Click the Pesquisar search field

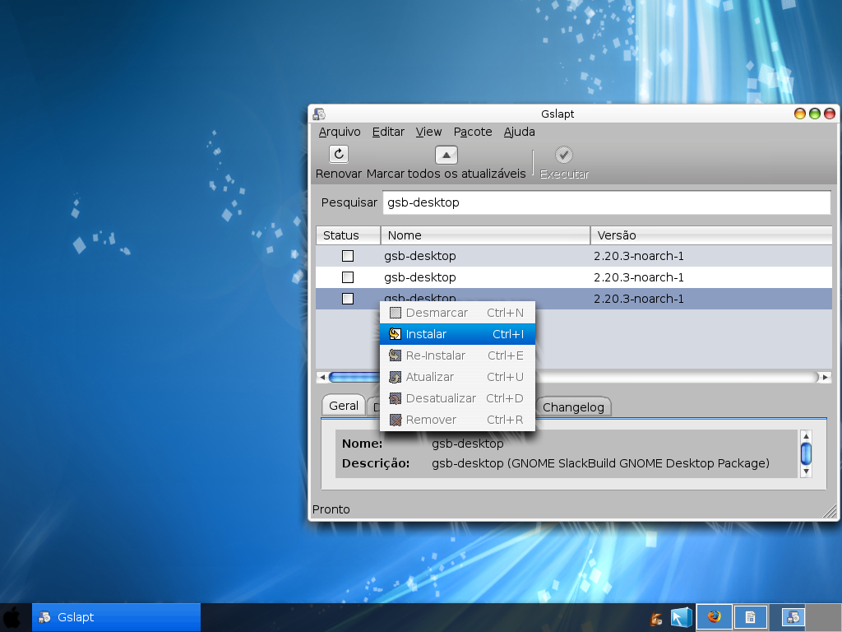[607, 202]
